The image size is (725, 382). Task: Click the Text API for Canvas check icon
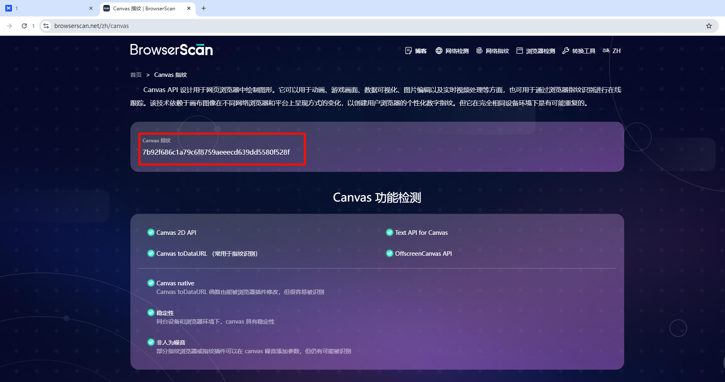390,232
